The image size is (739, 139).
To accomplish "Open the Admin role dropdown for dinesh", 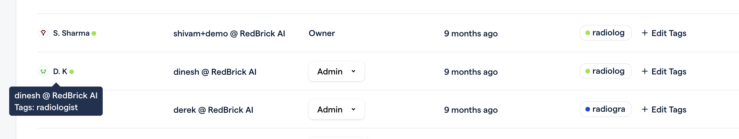I will coord(336,71).
